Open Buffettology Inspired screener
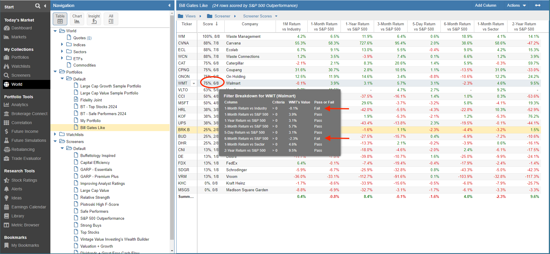This screenshot has width=550, height=254. pos(98,155)
